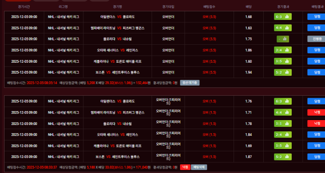325x173 pixels.
Task: Click 6:3 score chart icon in first slip
Action: [x=286, y=17]
